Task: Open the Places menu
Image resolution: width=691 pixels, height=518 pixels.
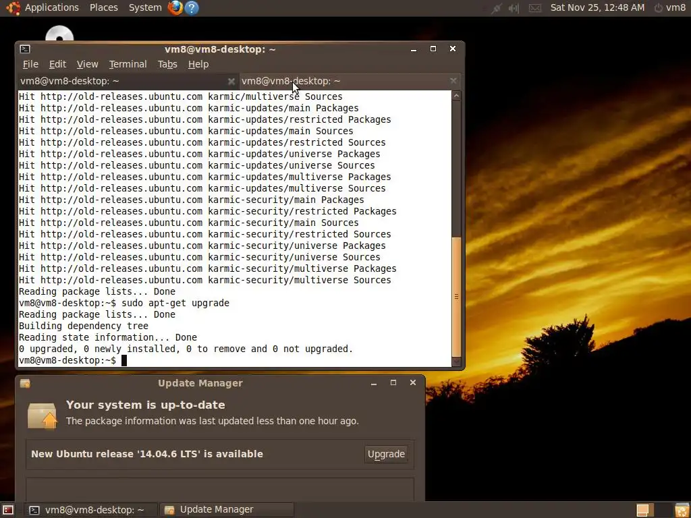Action: point(103,7)
